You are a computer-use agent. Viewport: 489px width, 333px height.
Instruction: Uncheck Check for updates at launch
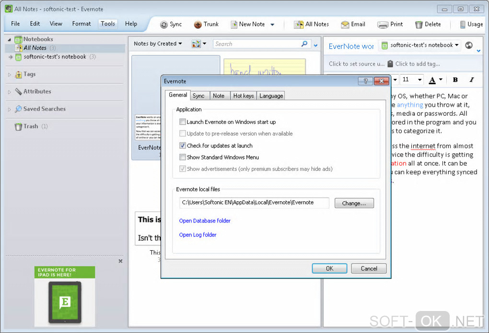tap(183, 145)
